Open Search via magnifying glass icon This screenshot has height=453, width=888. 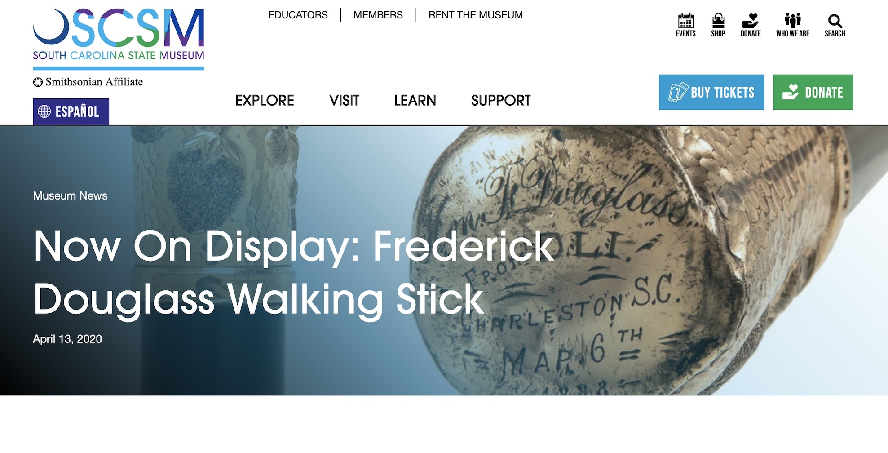click(835, 21)
